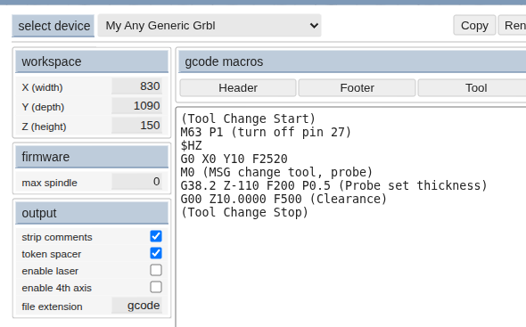Click the 'enable laser' label
Image resolution: width=526 pixels, height=327 pixels.
coord(50,271)
